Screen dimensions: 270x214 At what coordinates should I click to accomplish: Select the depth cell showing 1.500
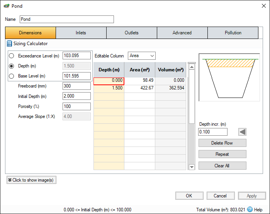[x=109, y=88]
